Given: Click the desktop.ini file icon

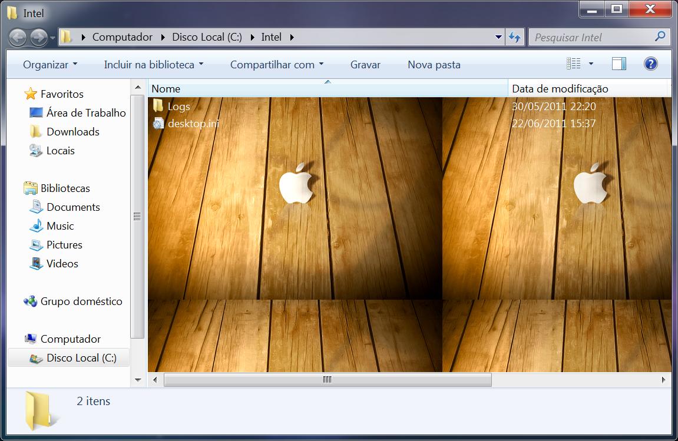Looking at the screenshot, I should (158, 123).
